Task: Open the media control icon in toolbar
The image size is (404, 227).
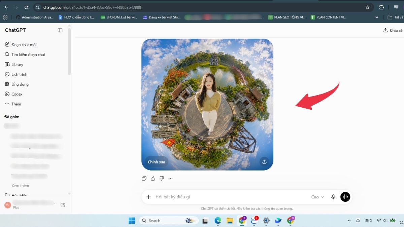Action: tap(396, 7)
